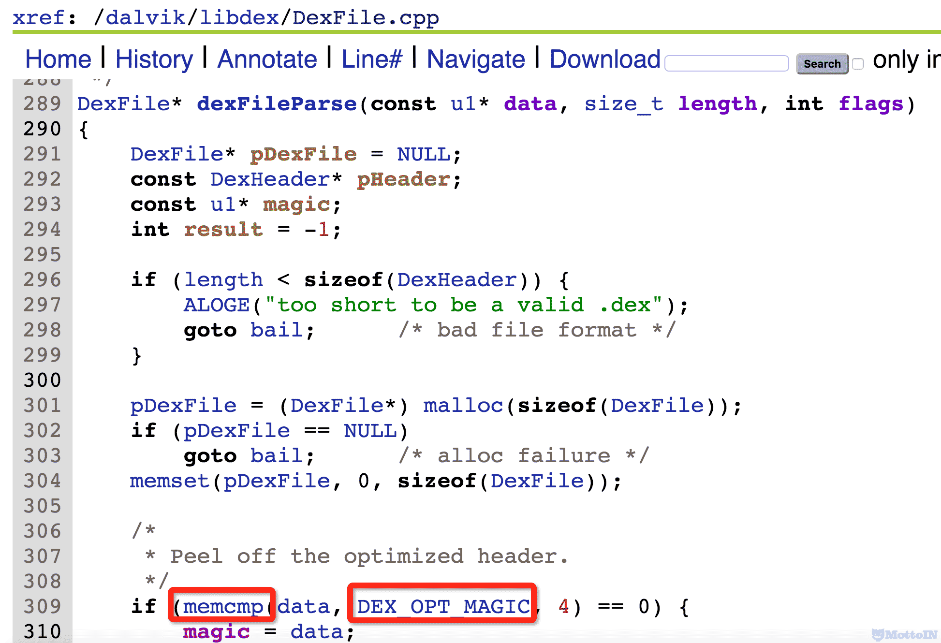Click the Annotate menu link
The width and height of the screenshot is (941, 643).
[x=267, y=59]
